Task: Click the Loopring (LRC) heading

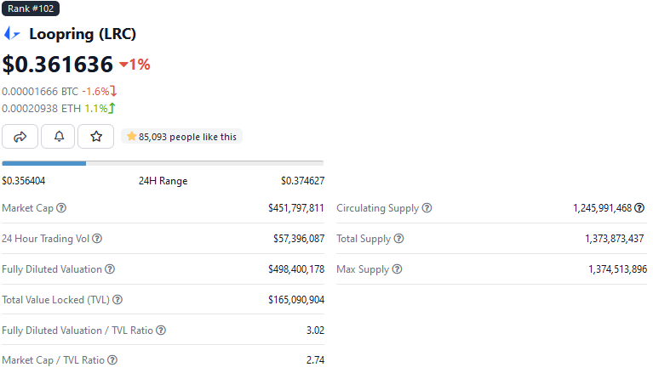Action: [83, 34]
